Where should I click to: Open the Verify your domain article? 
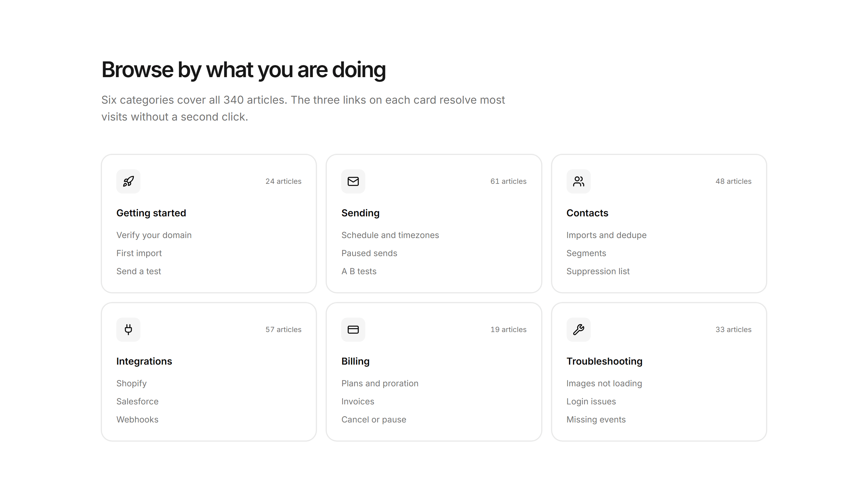[154, 235]
